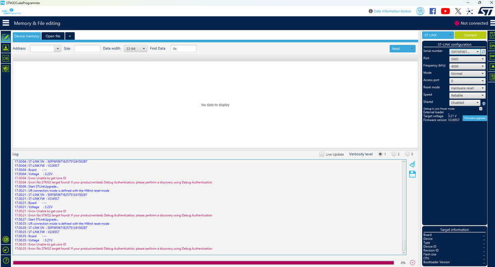Cancel the progress with X icon
The width and height of the screenshot is (495, 267).
point(412,263)
